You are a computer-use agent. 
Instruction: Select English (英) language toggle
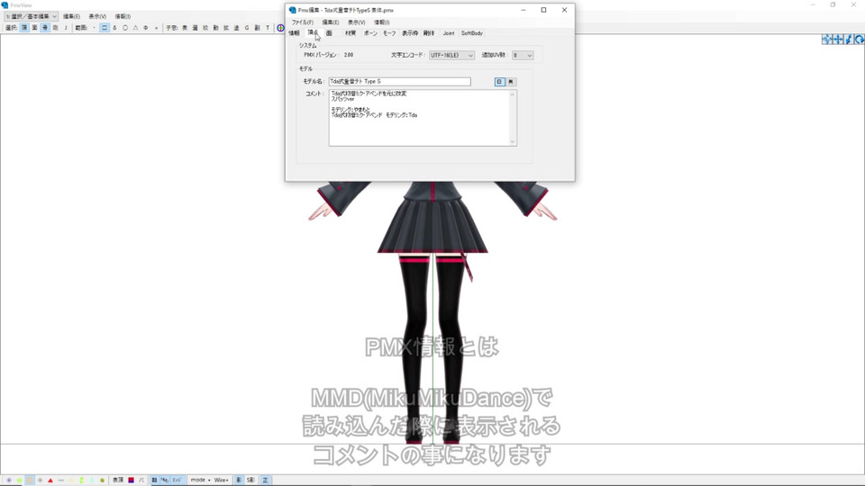click(x=511, y=82)
